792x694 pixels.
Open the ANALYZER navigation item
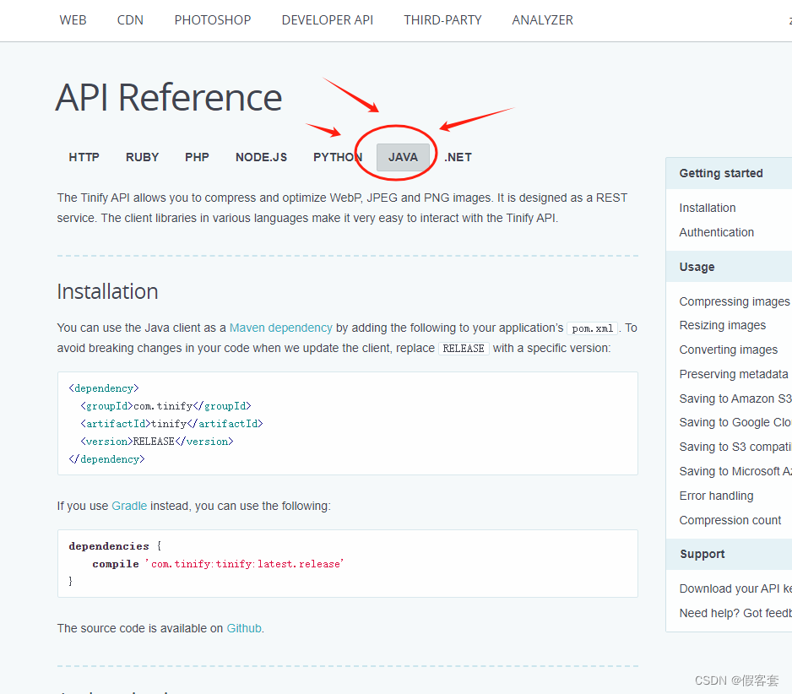pyautogui.click(x=542, y=20)
